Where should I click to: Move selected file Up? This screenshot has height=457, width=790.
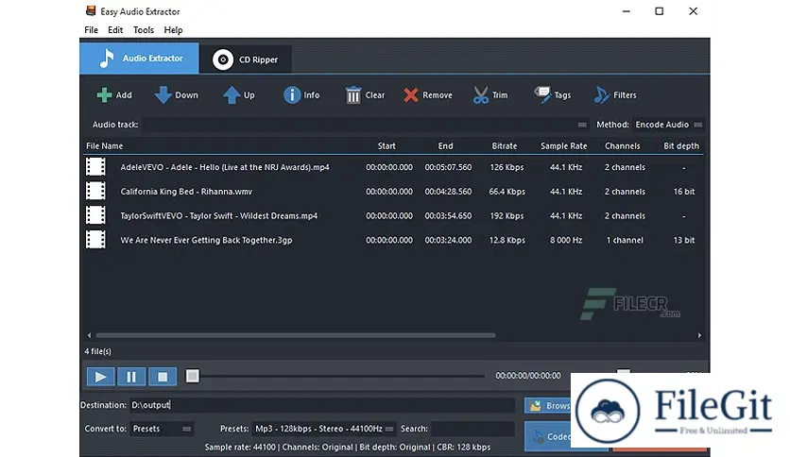(x=239, y=94)
